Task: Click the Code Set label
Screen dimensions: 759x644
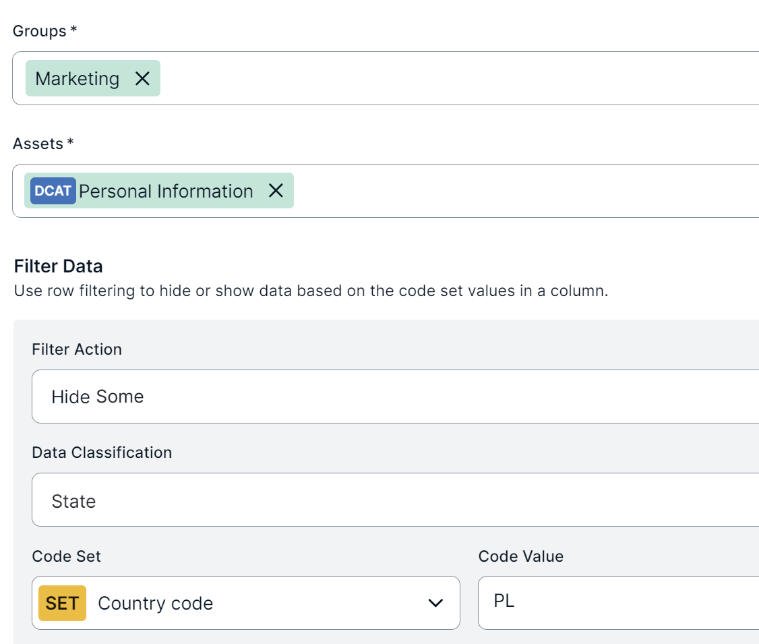Action: (66, 556)
